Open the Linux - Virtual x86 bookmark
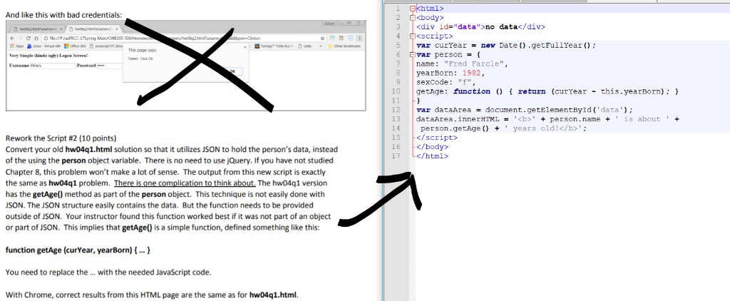730x301 pixels. point(43,46)
